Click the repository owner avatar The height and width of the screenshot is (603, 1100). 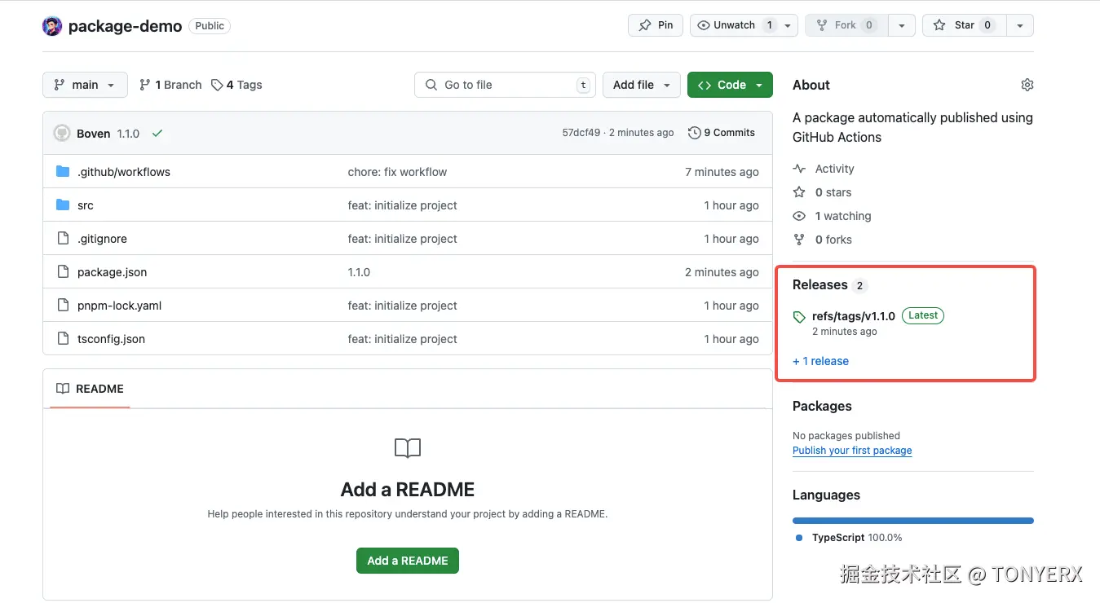coord(52,26)
